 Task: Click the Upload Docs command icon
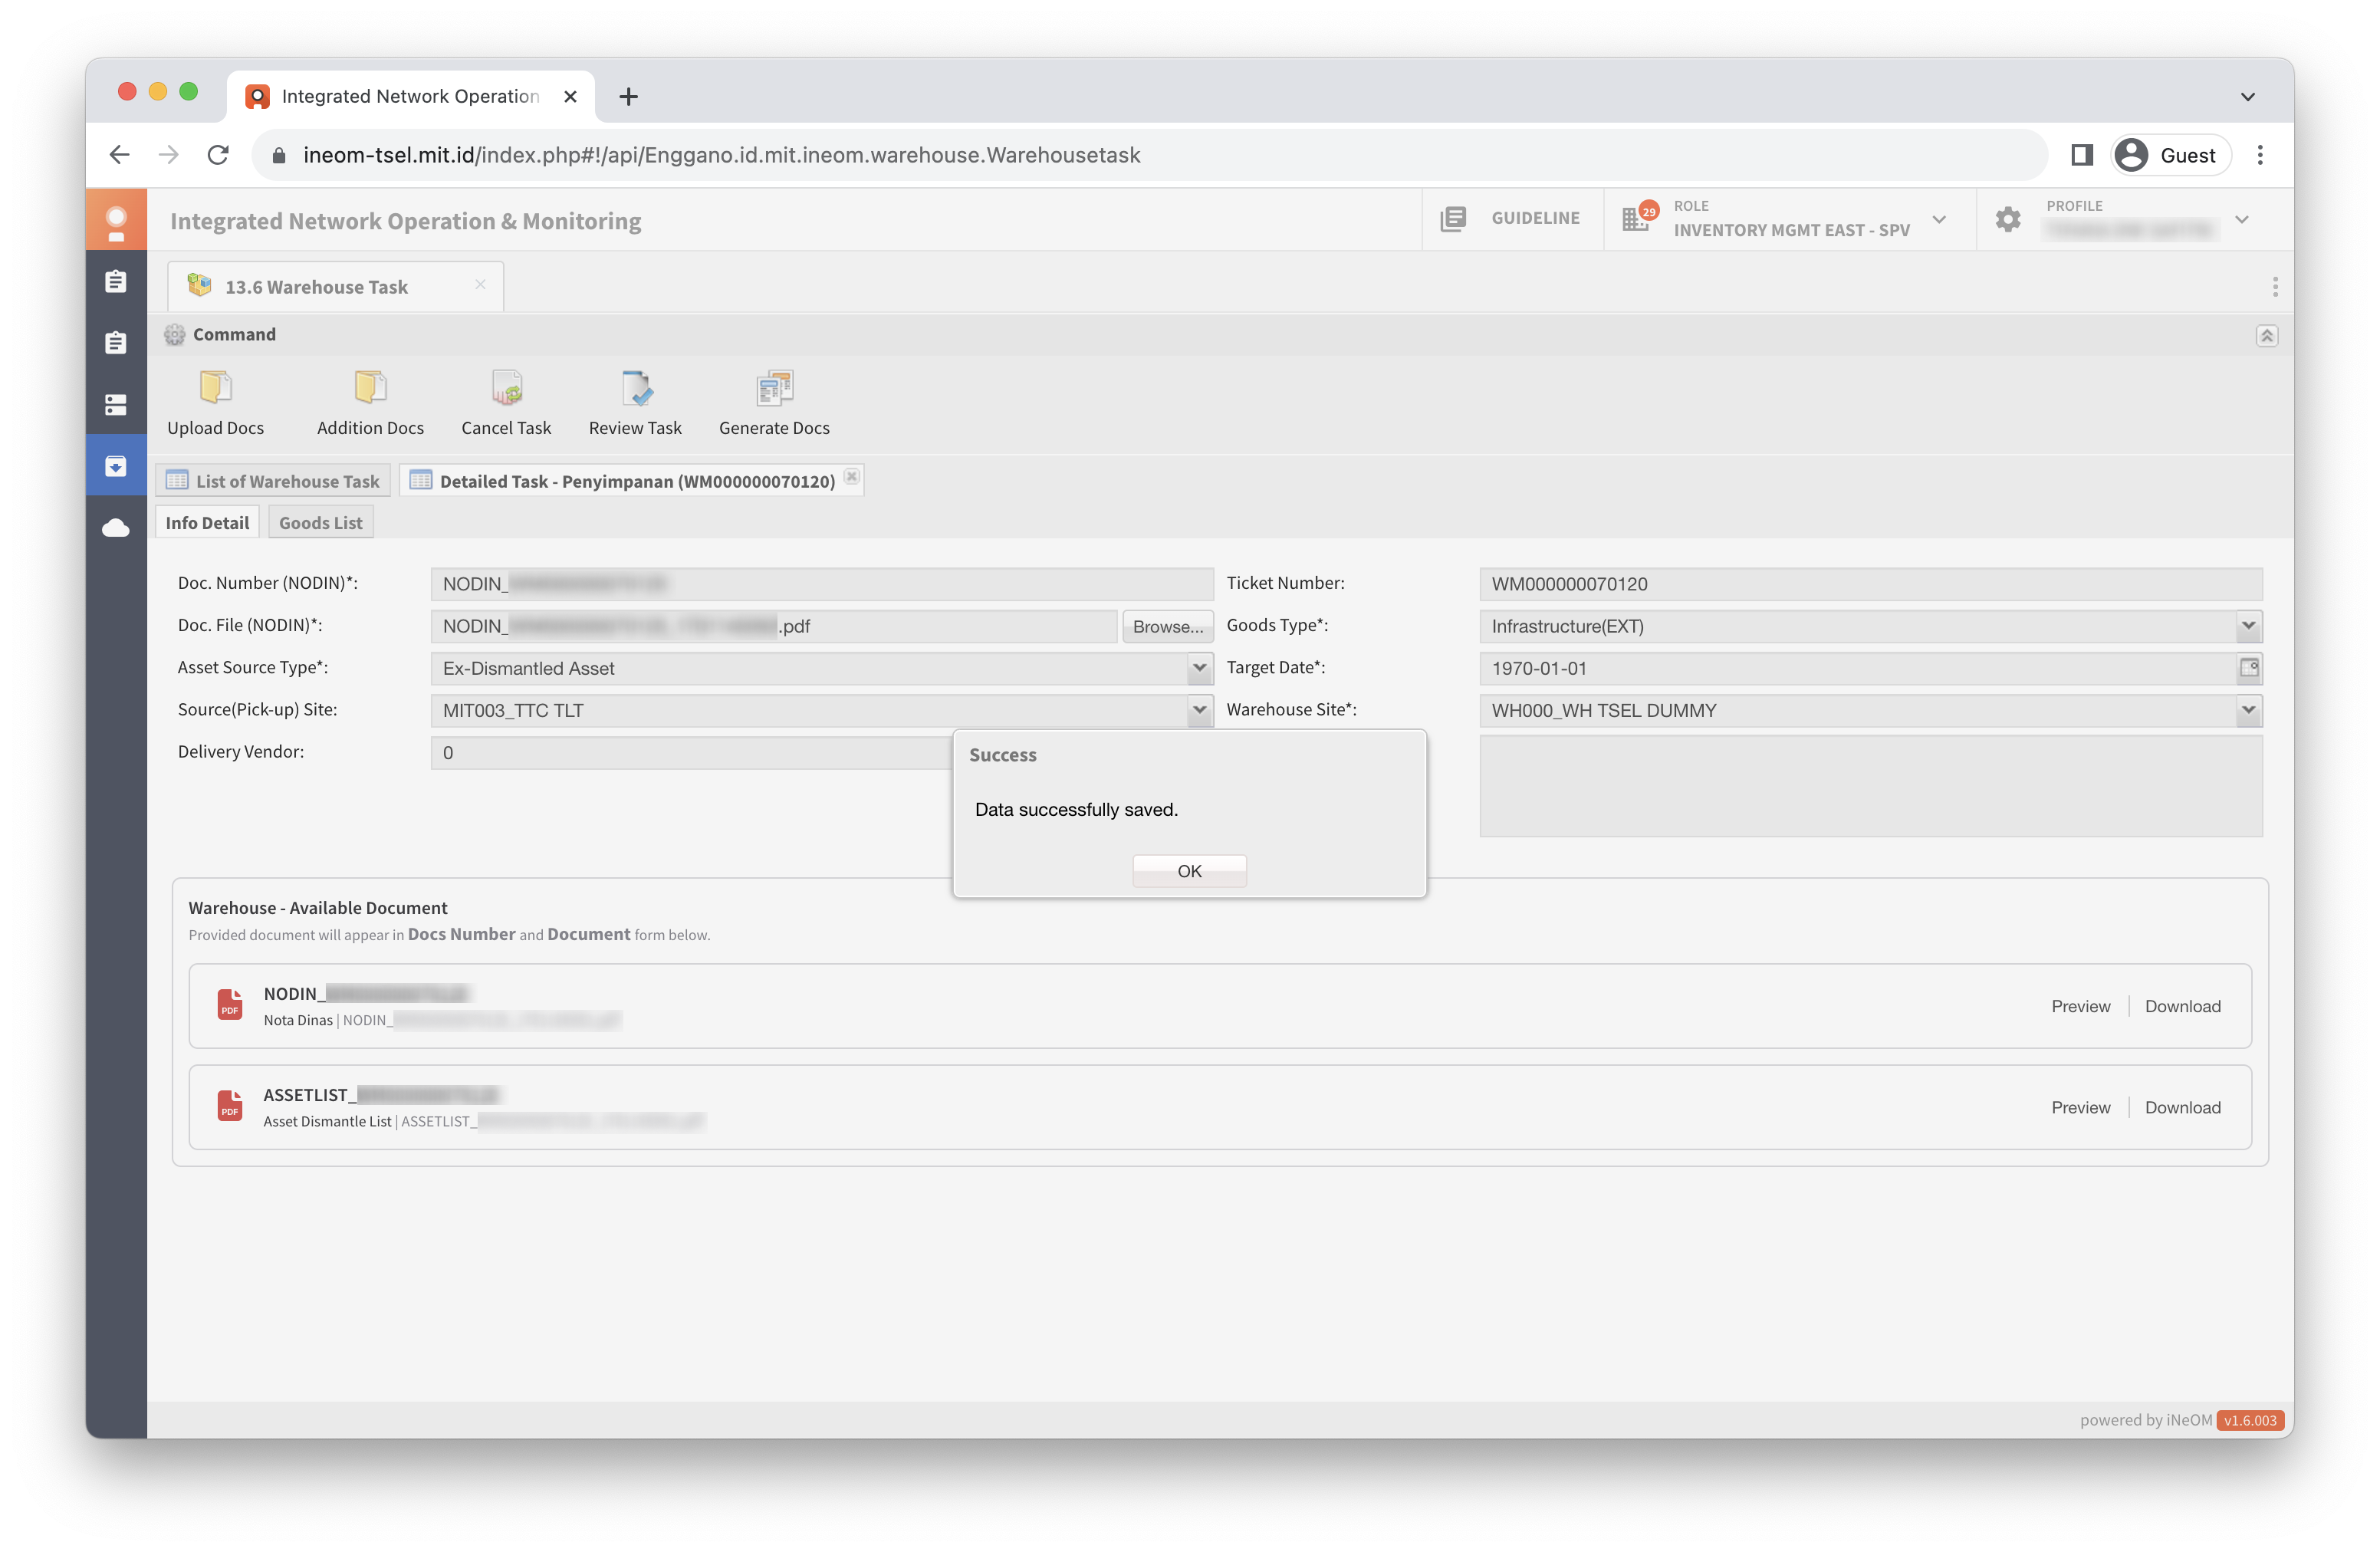pos(215,387)
